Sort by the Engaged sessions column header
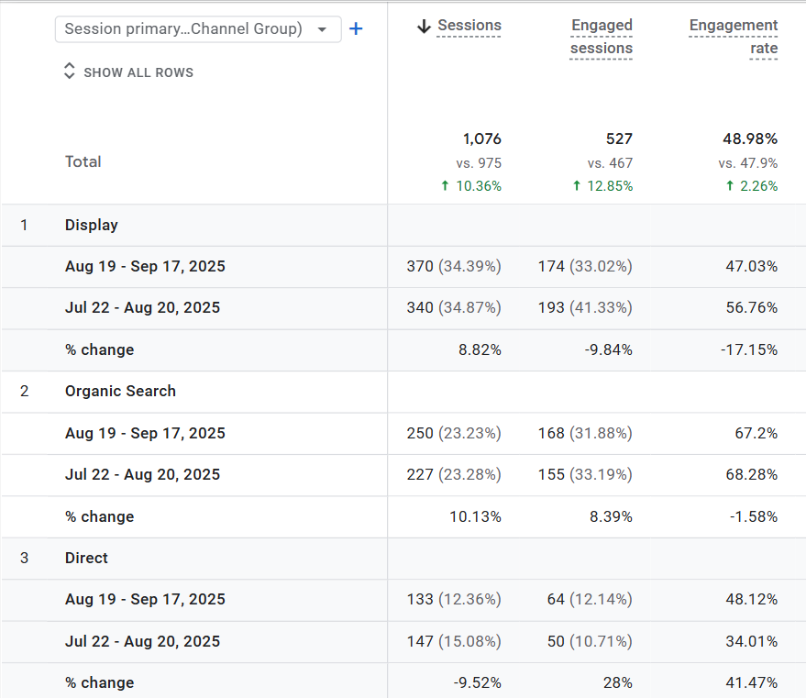This screenshot has width=806, height=698. tap(601, 37)
